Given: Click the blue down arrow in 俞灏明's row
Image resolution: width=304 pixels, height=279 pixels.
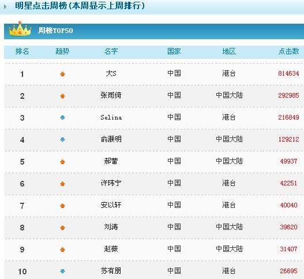Looking at the screenshot, I should [62, 140].
